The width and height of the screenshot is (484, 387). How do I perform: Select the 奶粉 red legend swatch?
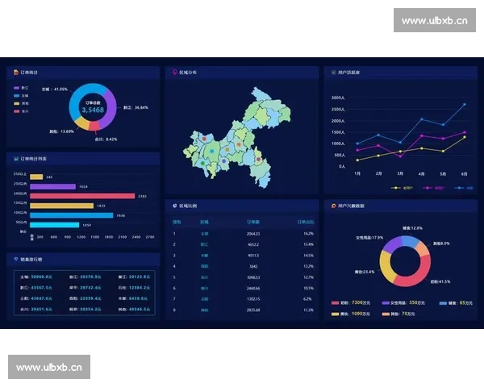pyautogui.click(x=335, y=302)
